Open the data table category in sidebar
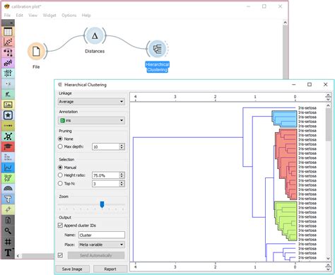 8,32
